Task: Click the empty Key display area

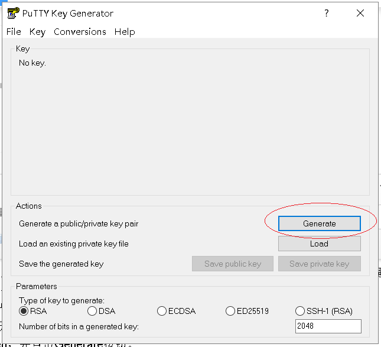Action: pos(190,130)
